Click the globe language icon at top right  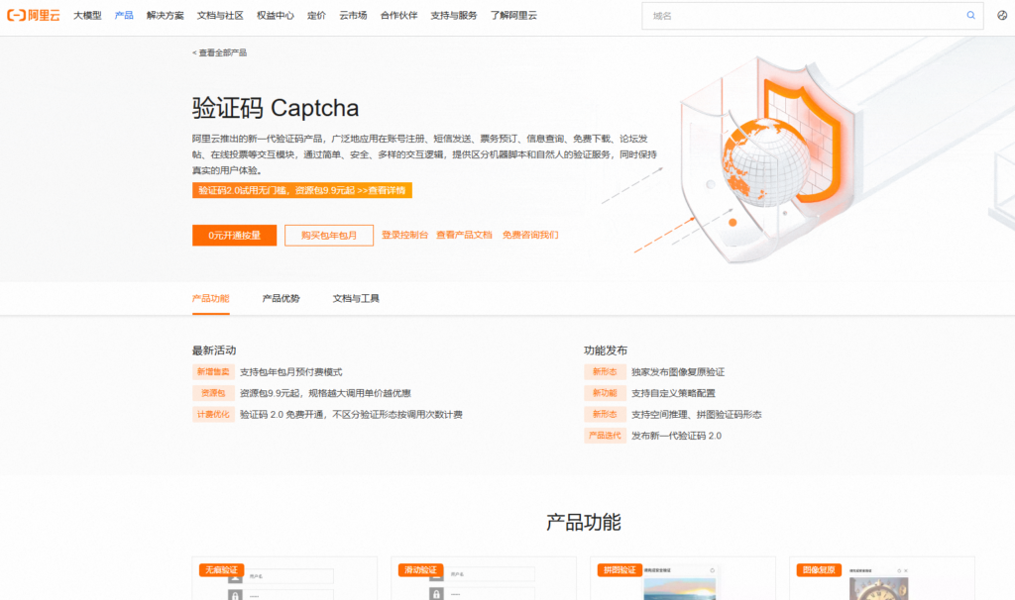point(1000,16)
